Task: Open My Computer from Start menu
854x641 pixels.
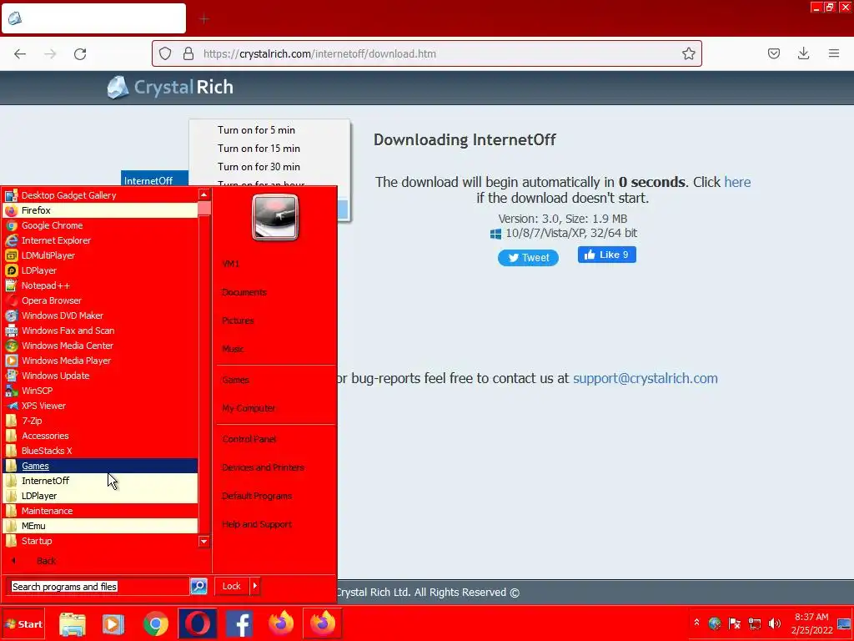Action: 249,408
